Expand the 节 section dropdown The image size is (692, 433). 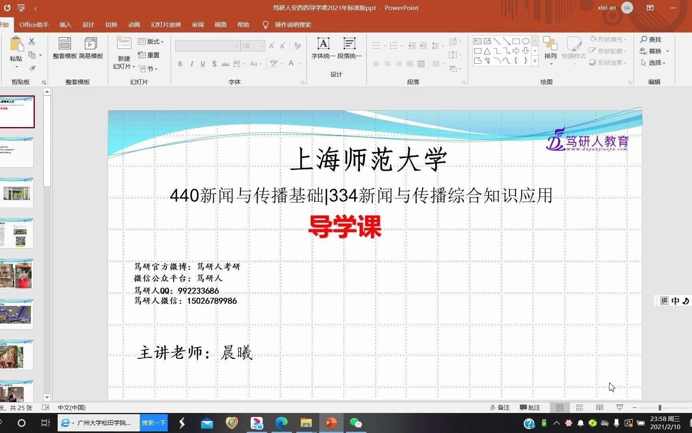pyautogui.click(x=148, y=69)
